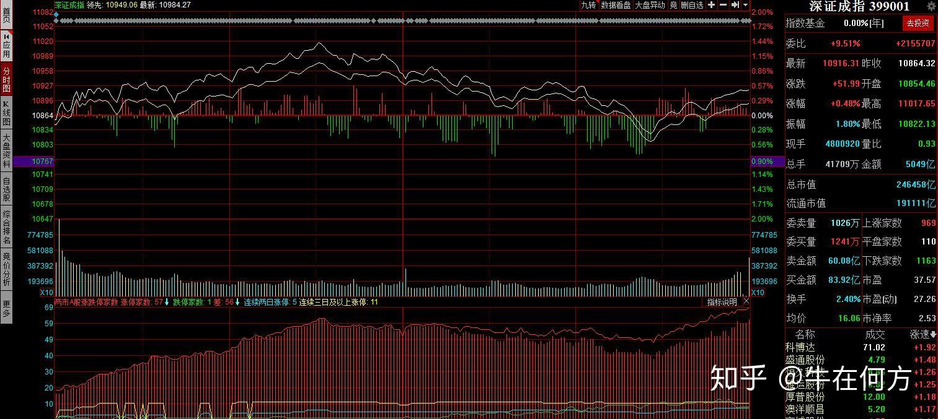Open 指标说明 indicator explanation

coord(722,302)
